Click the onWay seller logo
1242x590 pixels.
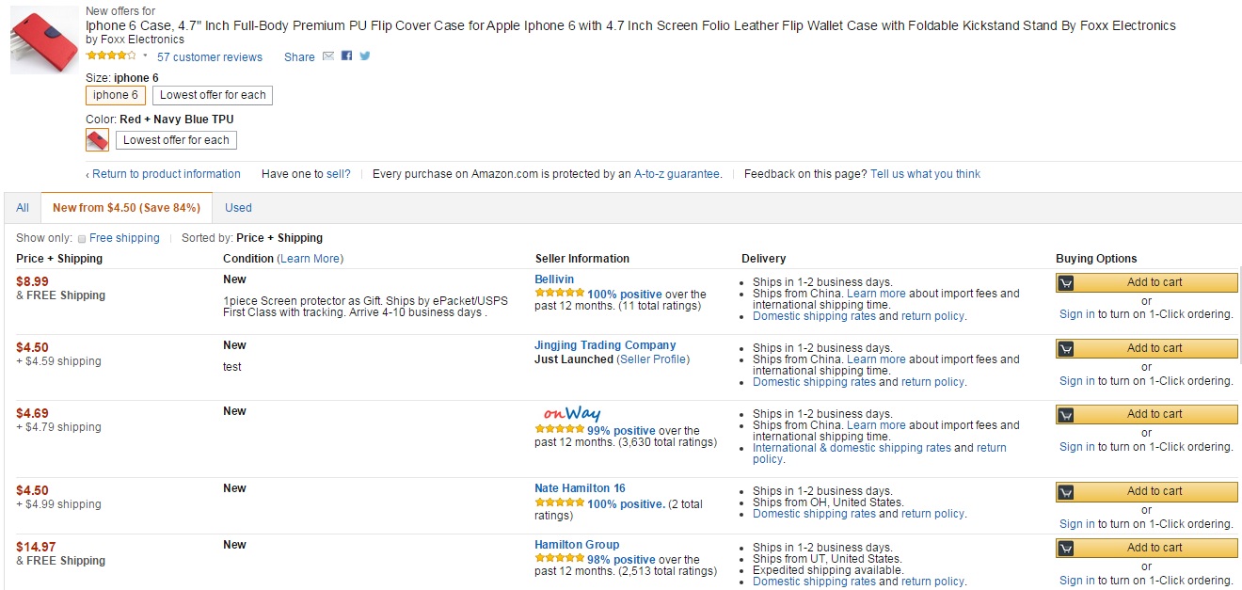click(571, 414)
